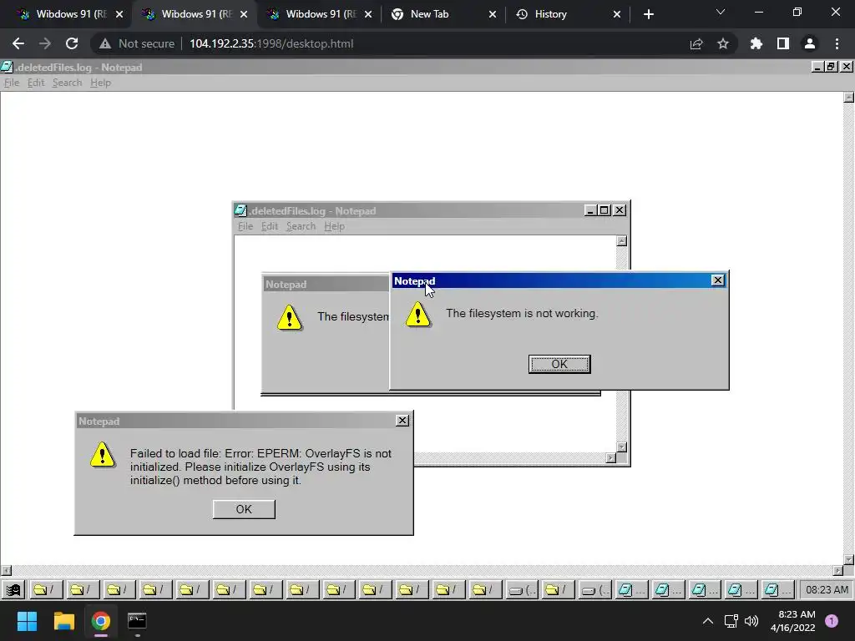This screenshot has height=641, width=855.
Task: Click OK in the filesystem not working dialog
Action: [559, 364]
